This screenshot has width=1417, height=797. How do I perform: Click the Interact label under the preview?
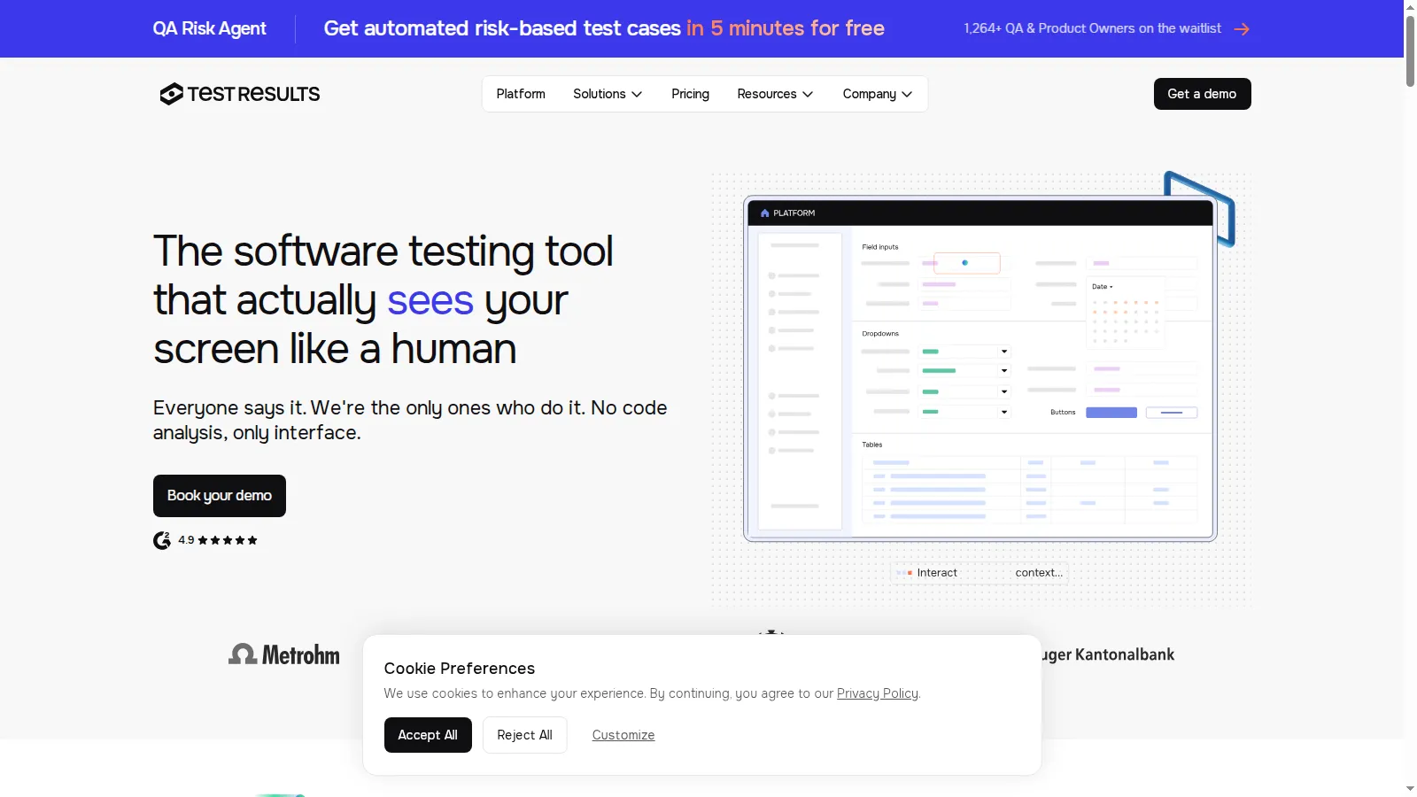[x=937, y=573]
